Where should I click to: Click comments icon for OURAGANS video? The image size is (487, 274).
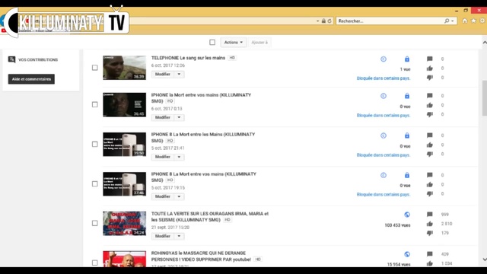tap(429, 215)
